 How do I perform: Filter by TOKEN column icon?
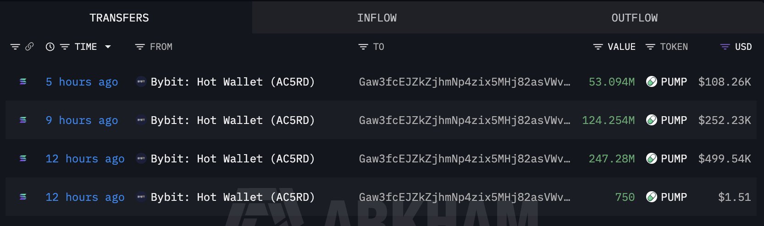pyautogui.click(x=650, y=47)
